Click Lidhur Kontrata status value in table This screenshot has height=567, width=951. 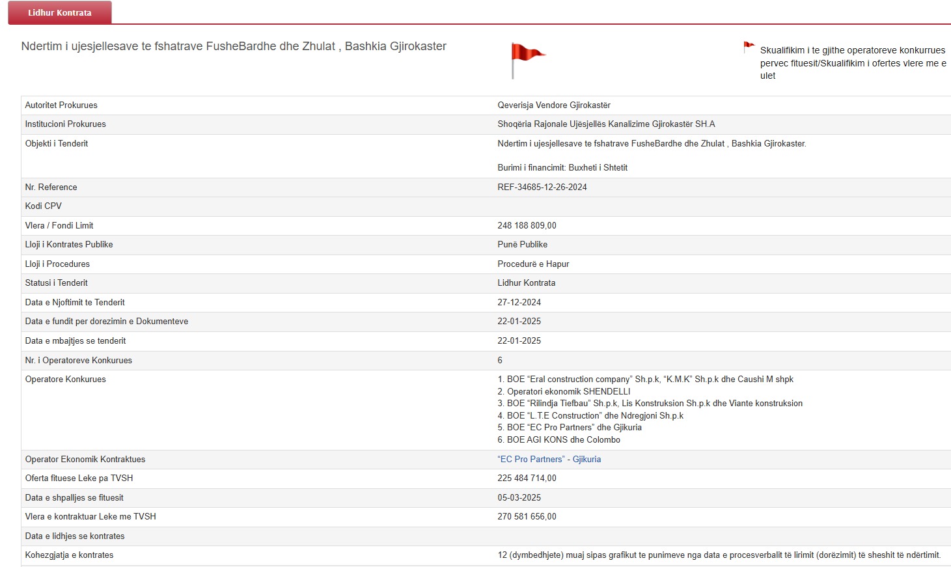tap(526, 283)
